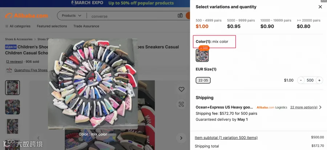Click the Alibaba.com logo
Screen dimensions: 327x150
pyautogui.click(x=27, y=16)
